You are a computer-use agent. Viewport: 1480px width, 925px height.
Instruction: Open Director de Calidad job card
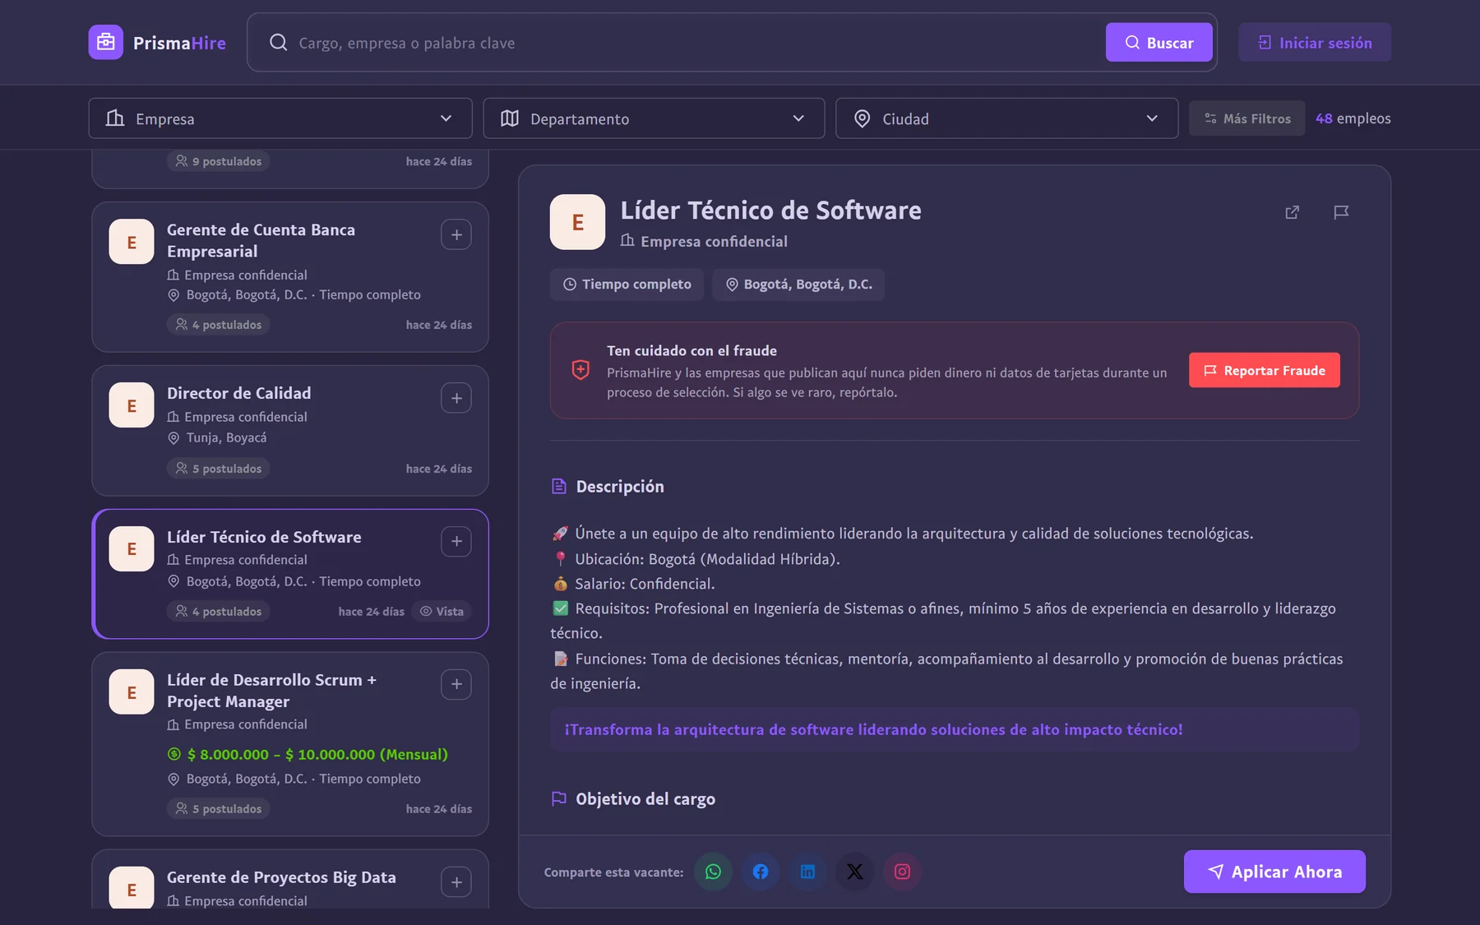pyautogui.click(x=290, y=431)
